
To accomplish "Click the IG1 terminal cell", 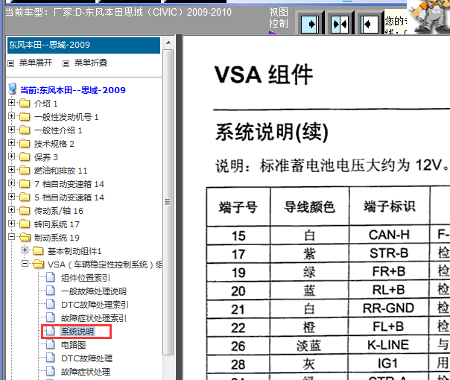I will coord(389,364).
